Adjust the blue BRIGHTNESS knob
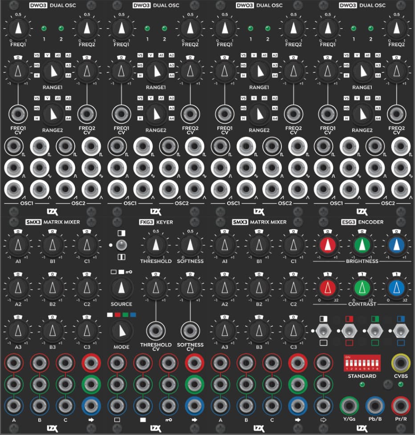 click(x=397, y=245)
